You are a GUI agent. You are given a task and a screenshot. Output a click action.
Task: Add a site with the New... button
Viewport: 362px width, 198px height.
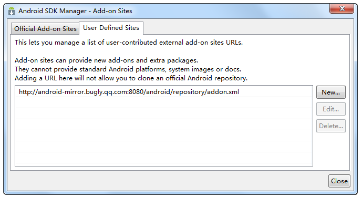pos(331,92)
